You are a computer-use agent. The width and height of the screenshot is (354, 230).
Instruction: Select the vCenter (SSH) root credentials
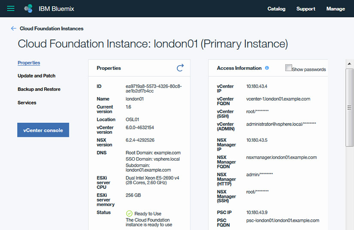(257, 111)
